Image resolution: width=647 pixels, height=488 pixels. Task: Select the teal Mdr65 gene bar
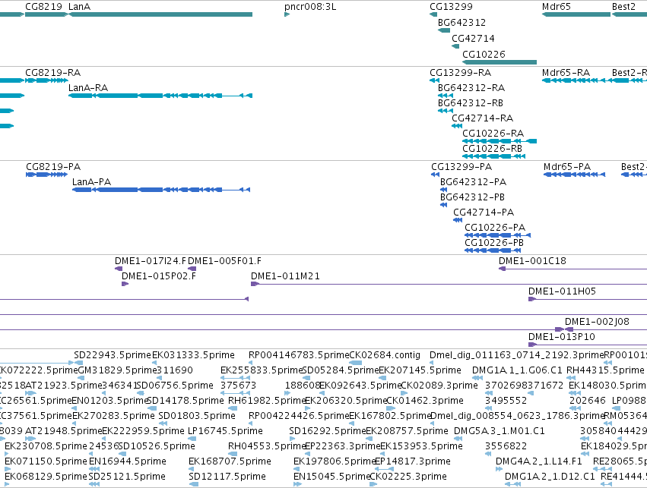pyautogui.click(x=576, y=14)
